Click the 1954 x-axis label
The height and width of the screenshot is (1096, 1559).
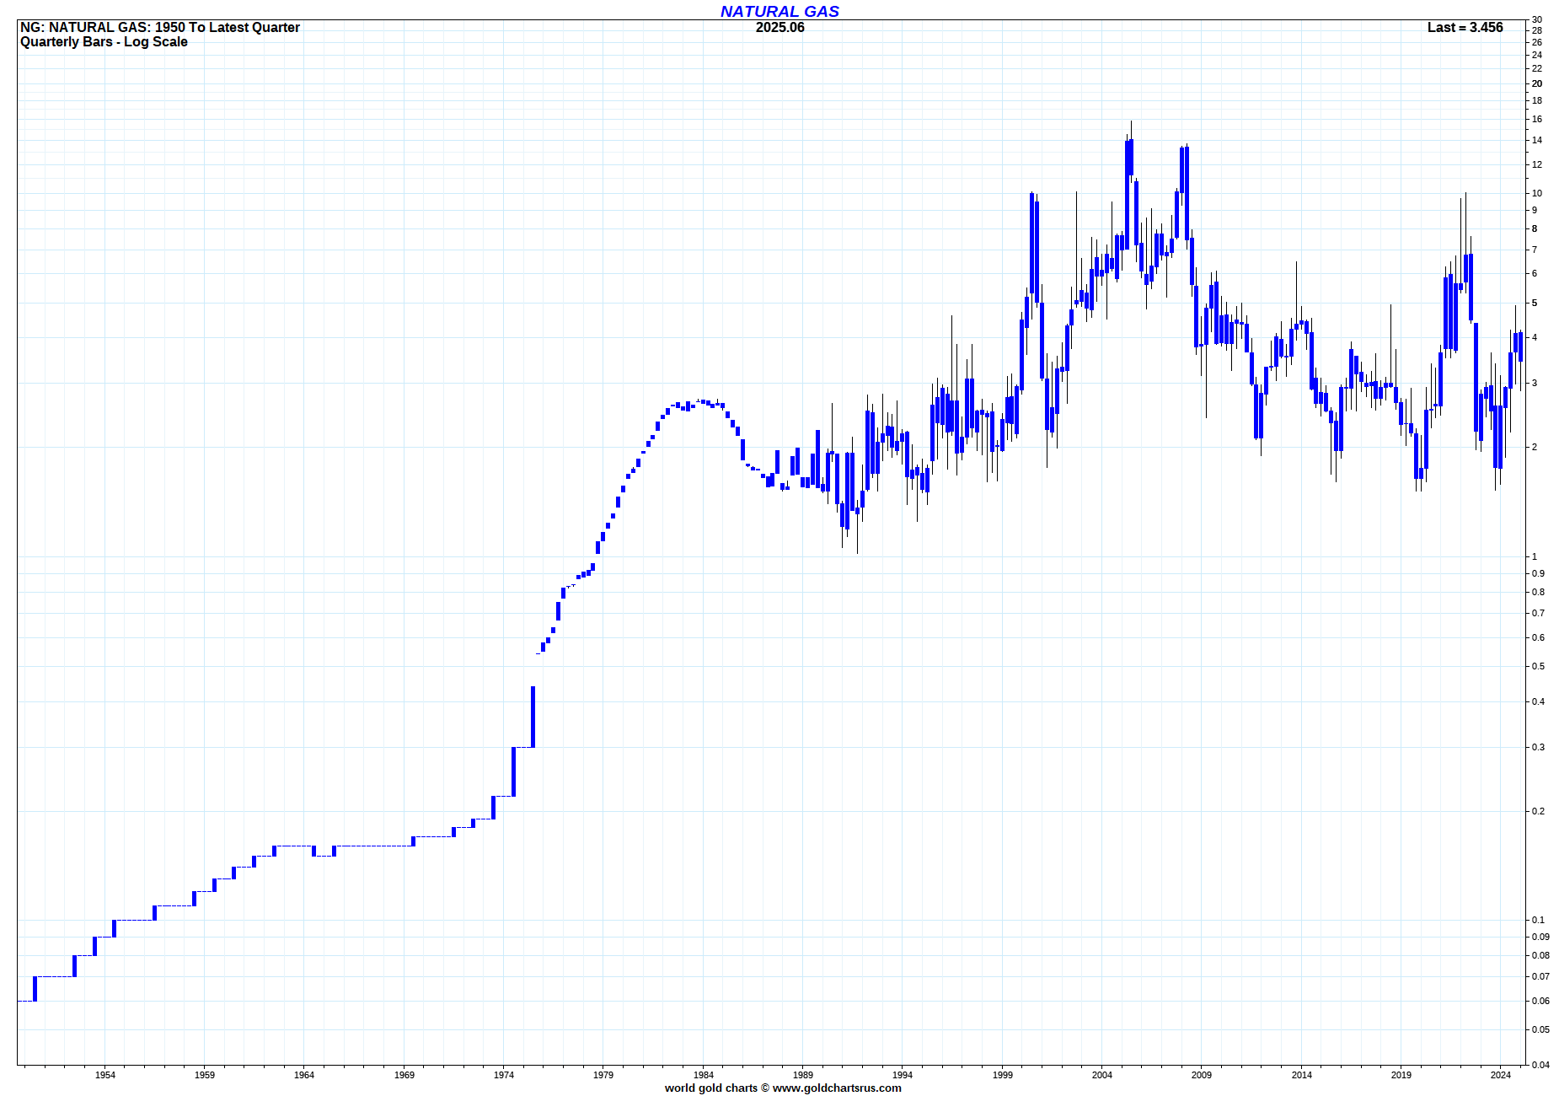(x=105, y=1075)
